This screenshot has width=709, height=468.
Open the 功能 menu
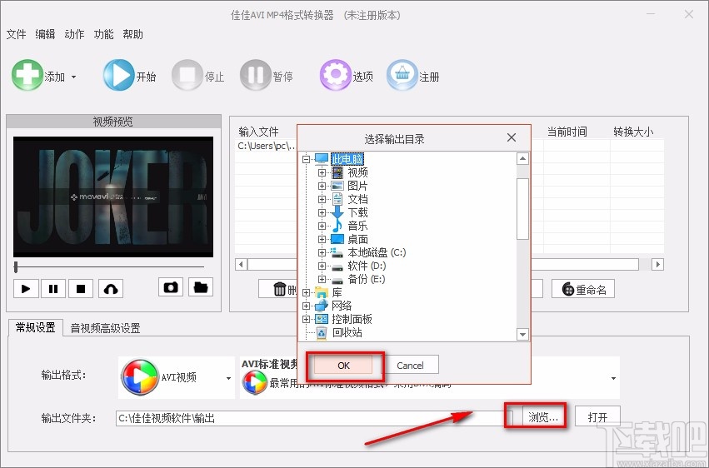point(103,34)
